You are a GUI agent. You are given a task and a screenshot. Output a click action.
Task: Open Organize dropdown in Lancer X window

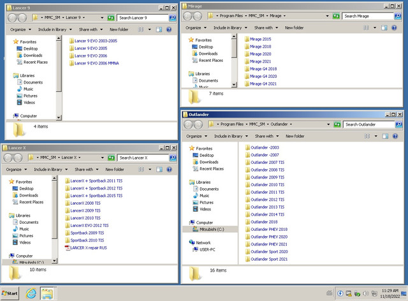(x=17, y=170)
